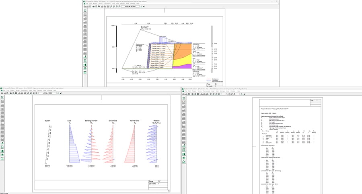The height and width of the screenshot is (194, 362).
Task: Click the coordinate readout field in the top window toolbar
Action: coord(130,6)
